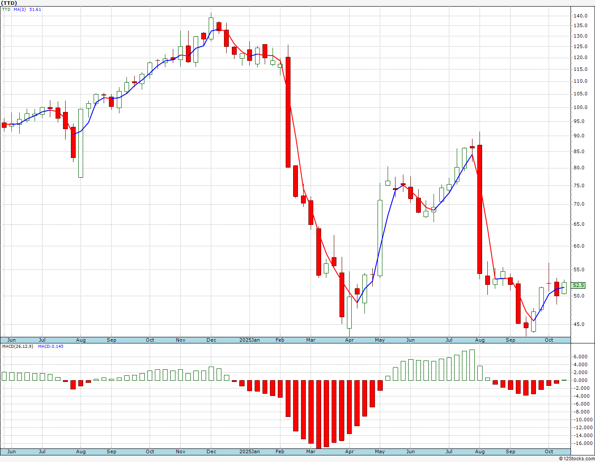Click the 140.0 price axis label
The image size is (595, 462).
click(581, 16)
